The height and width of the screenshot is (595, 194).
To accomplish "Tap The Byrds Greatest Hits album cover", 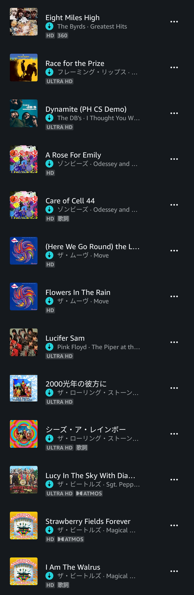I will coord(24,22).
